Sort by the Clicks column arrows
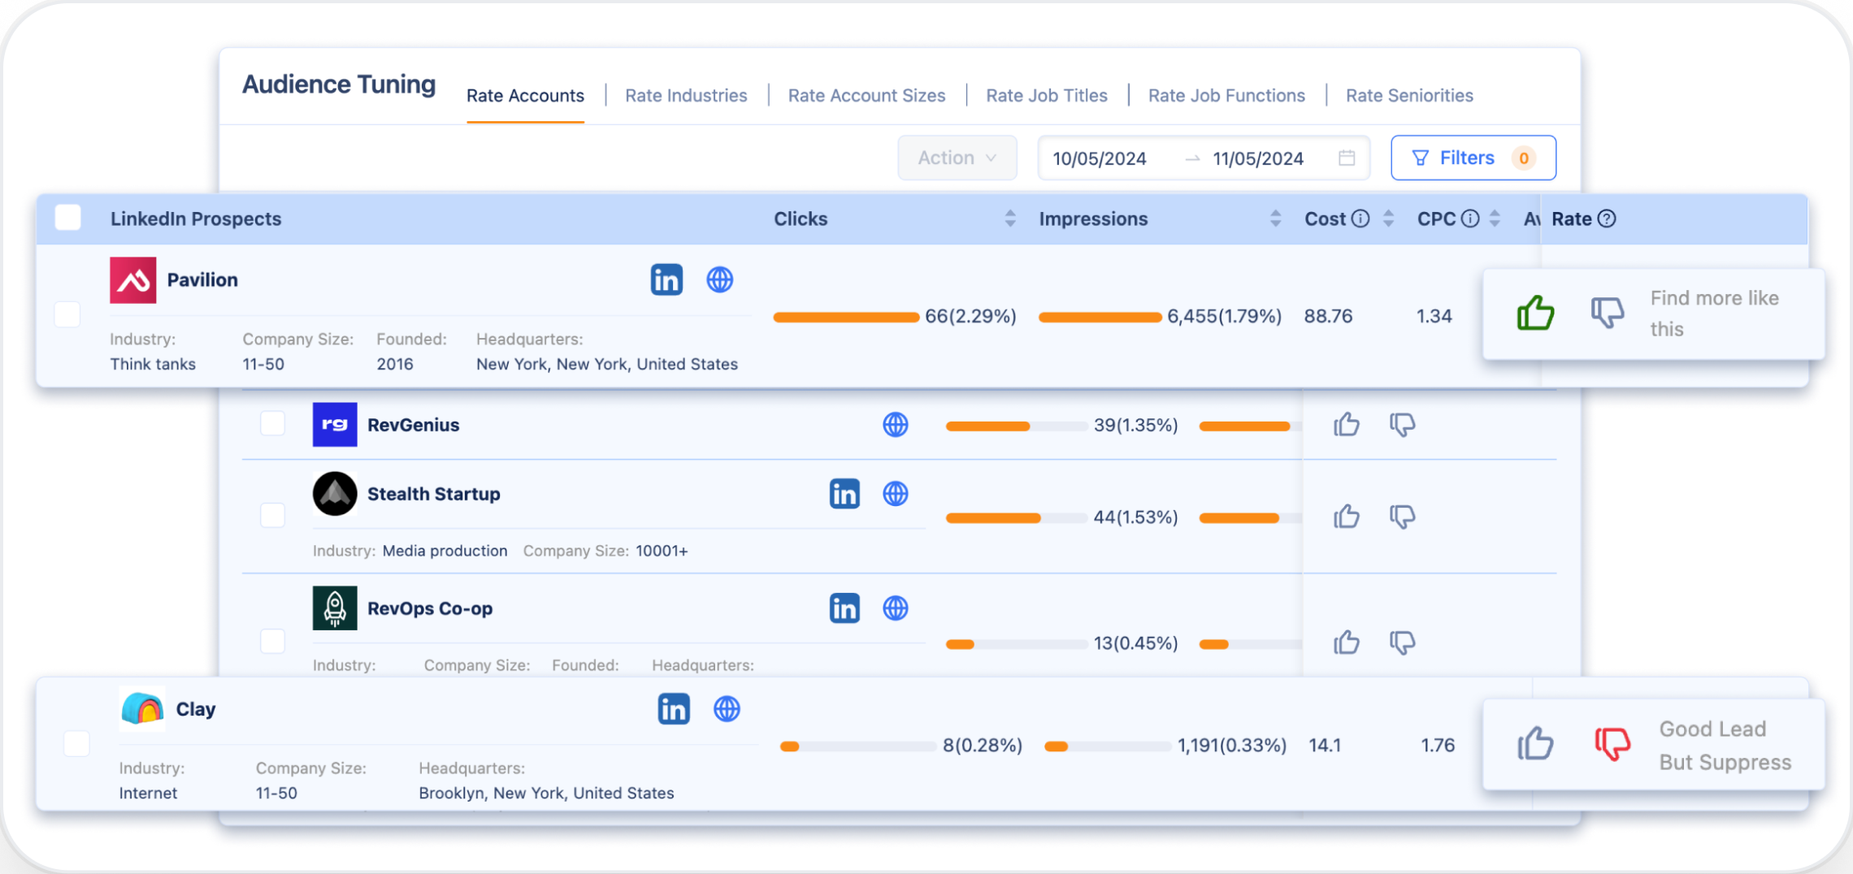This screenshot has width=1853, height=874. pyautogui.click(x=1010, y=218)
